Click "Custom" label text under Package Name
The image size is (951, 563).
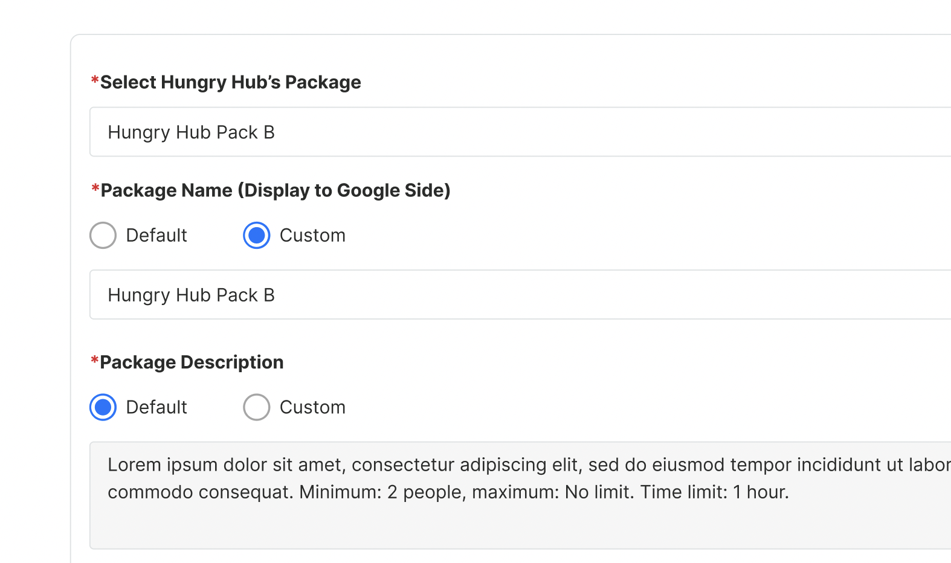coord(312,236)
